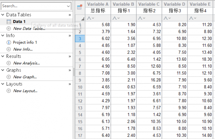Click column title 指标4
Viewport: 215px width, 139px height.
click(x=200, y=10)
